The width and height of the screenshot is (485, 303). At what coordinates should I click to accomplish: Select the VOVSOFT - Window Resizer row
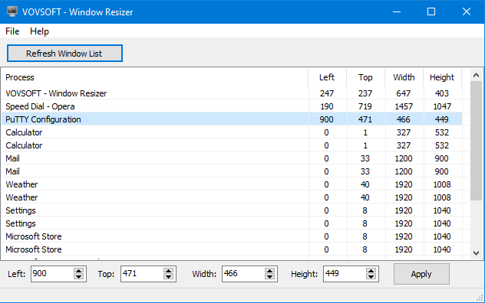point(232,93)
